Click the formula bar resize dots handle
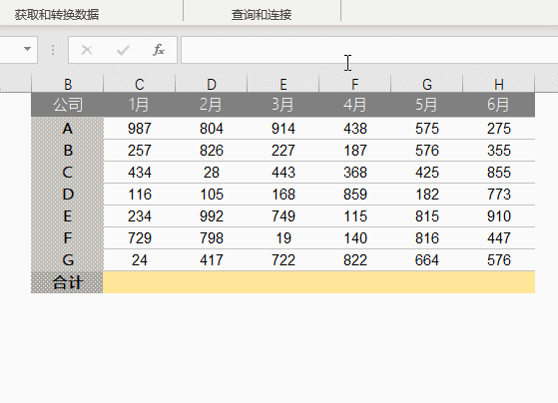This screenshot has width=558, height=403. coord(53,50)
